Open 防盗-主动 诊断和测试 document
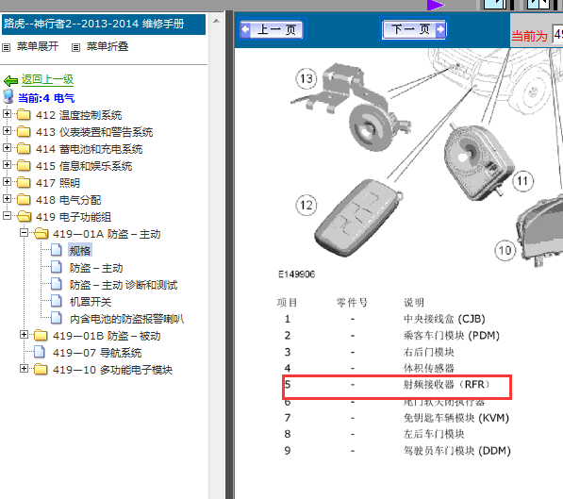The height and width of the screenshot is (499, 563). (x=124, y=285)
